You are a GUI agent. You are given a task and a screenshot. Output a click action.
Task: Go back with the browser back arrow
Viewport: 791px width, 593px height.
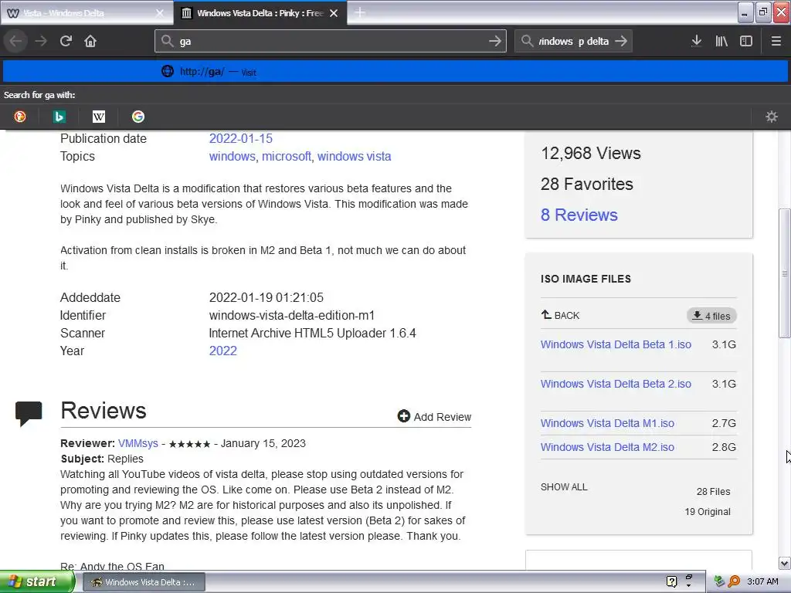16,41
